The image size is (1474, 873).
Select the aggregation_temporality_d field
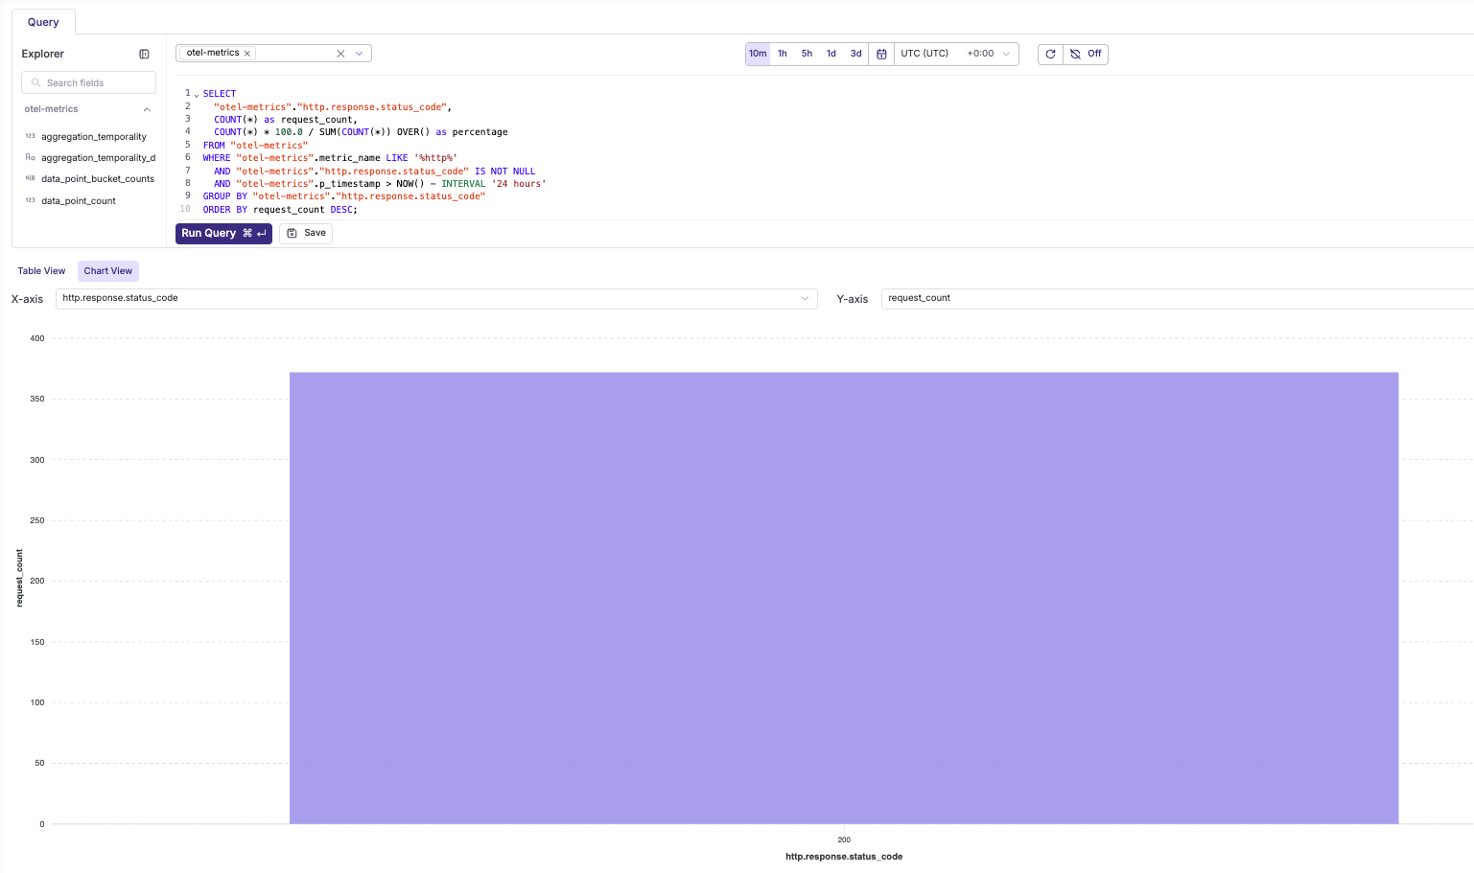(x=98, y=158)
